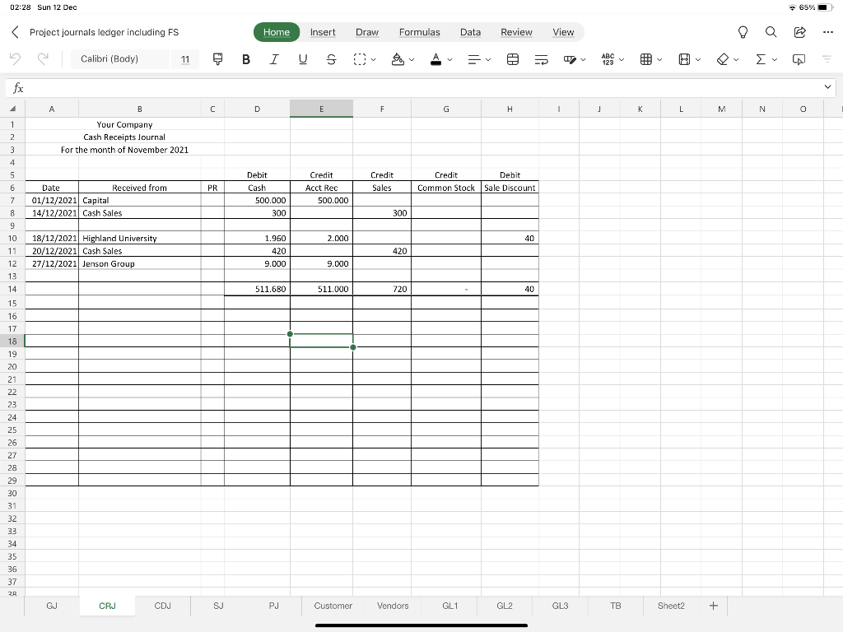843x632 pixels.
Task: Select the Cash Receipts Journal title cell
Action: coord(124,137)
